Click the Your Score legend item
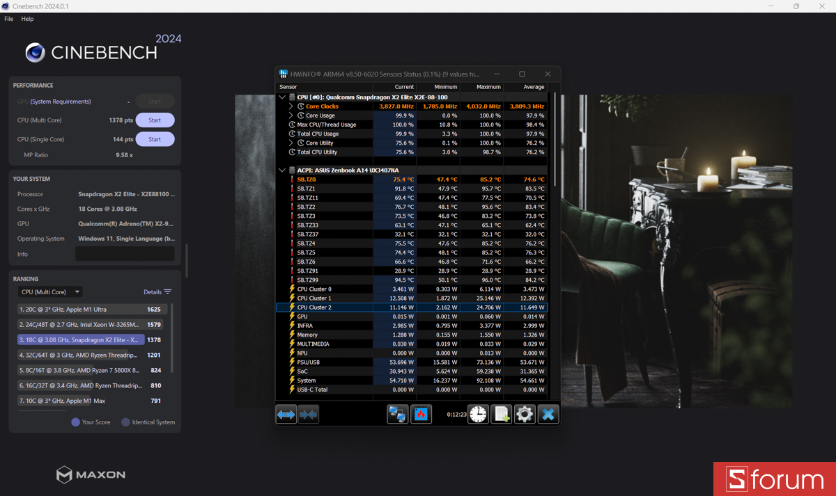Viewport: 836px width, 496px height. pos(91,422)
